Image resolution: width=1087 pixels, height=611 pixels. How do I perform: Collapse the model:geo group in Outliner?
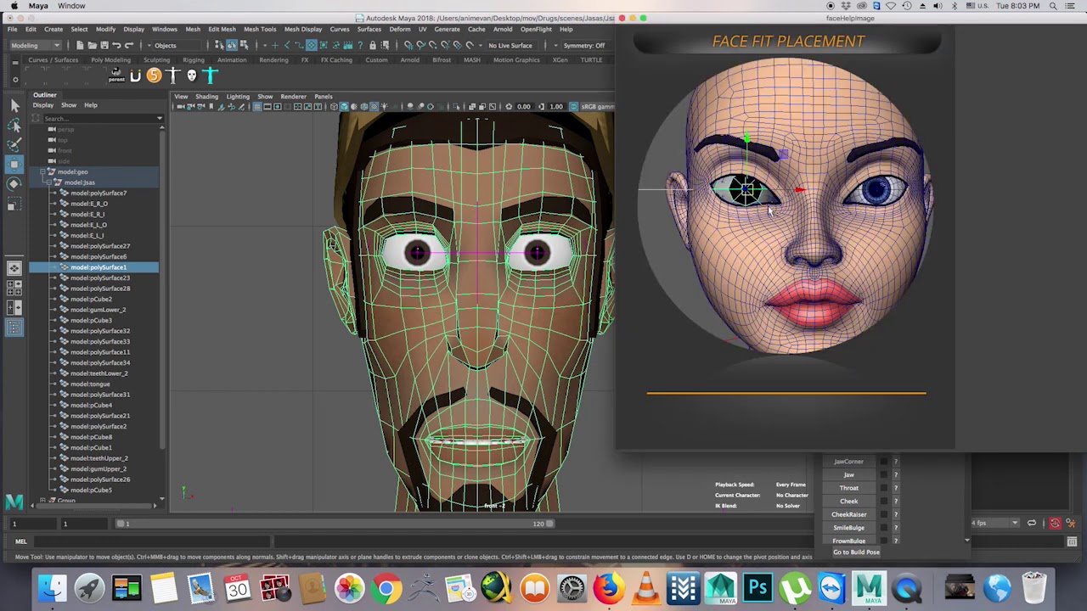42,171
